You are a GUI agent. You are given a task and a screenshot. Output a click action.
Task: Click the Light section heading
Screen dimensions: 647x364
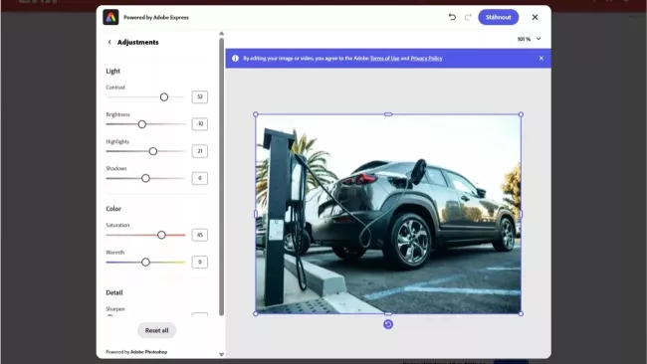click(x=113, y=71)
